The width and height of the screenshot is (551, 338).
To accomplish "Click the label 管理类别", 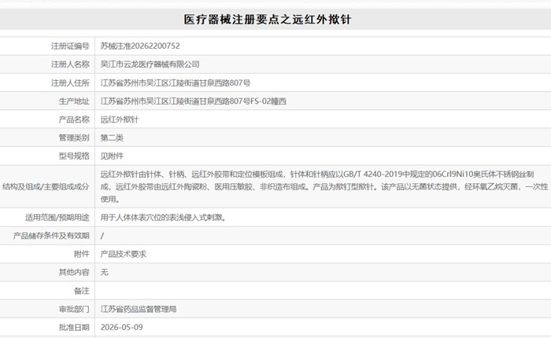I will [74, 138].
